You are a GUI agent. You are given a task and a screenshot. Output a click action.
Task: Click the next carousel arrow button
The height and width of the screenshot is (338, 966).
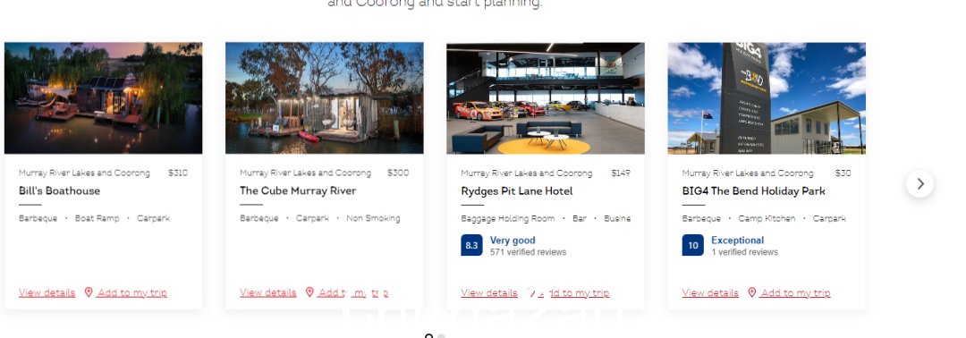[919, 184]
